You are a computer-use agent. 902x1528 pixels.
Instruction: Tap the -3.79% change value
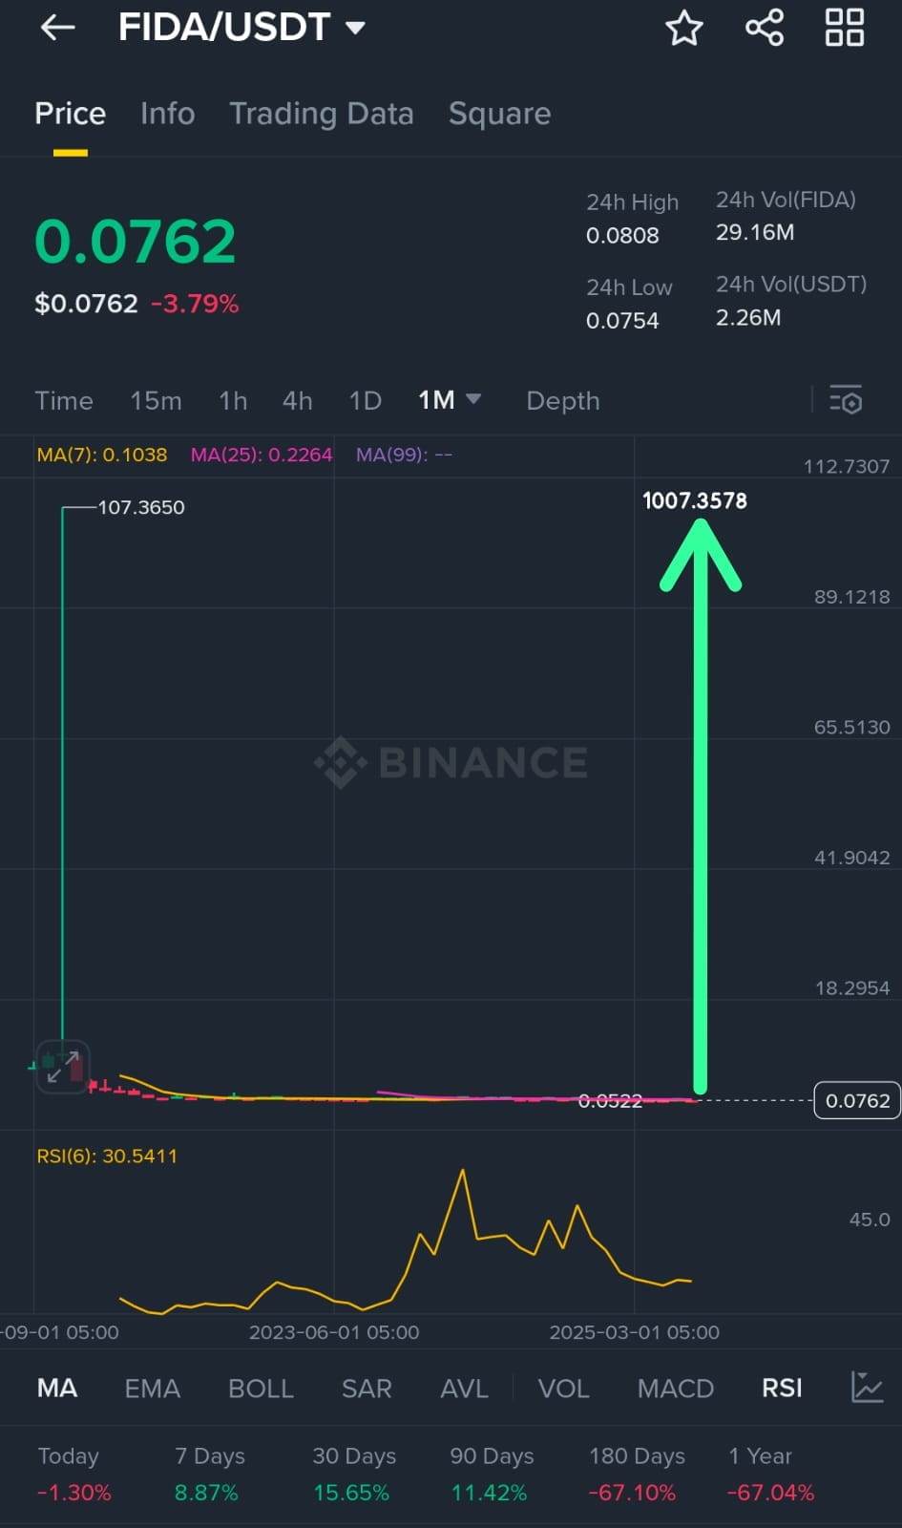click(x=195, y=304)
